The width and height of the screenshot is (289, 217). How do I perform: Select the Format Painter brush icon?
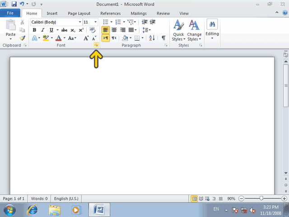coord(23,38)
